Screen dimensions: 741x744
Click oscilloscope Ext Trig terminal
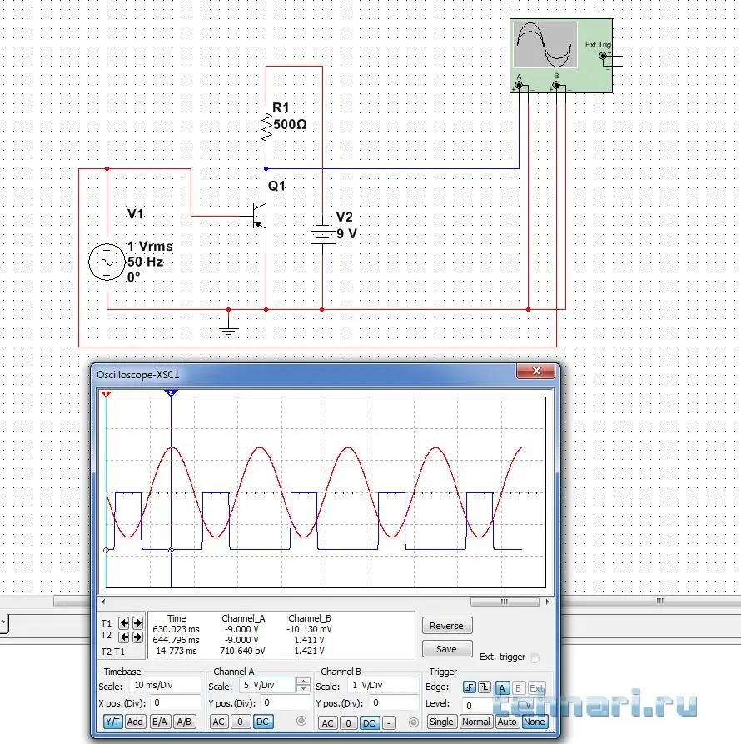pyautogui.click(x=603, y=56)
